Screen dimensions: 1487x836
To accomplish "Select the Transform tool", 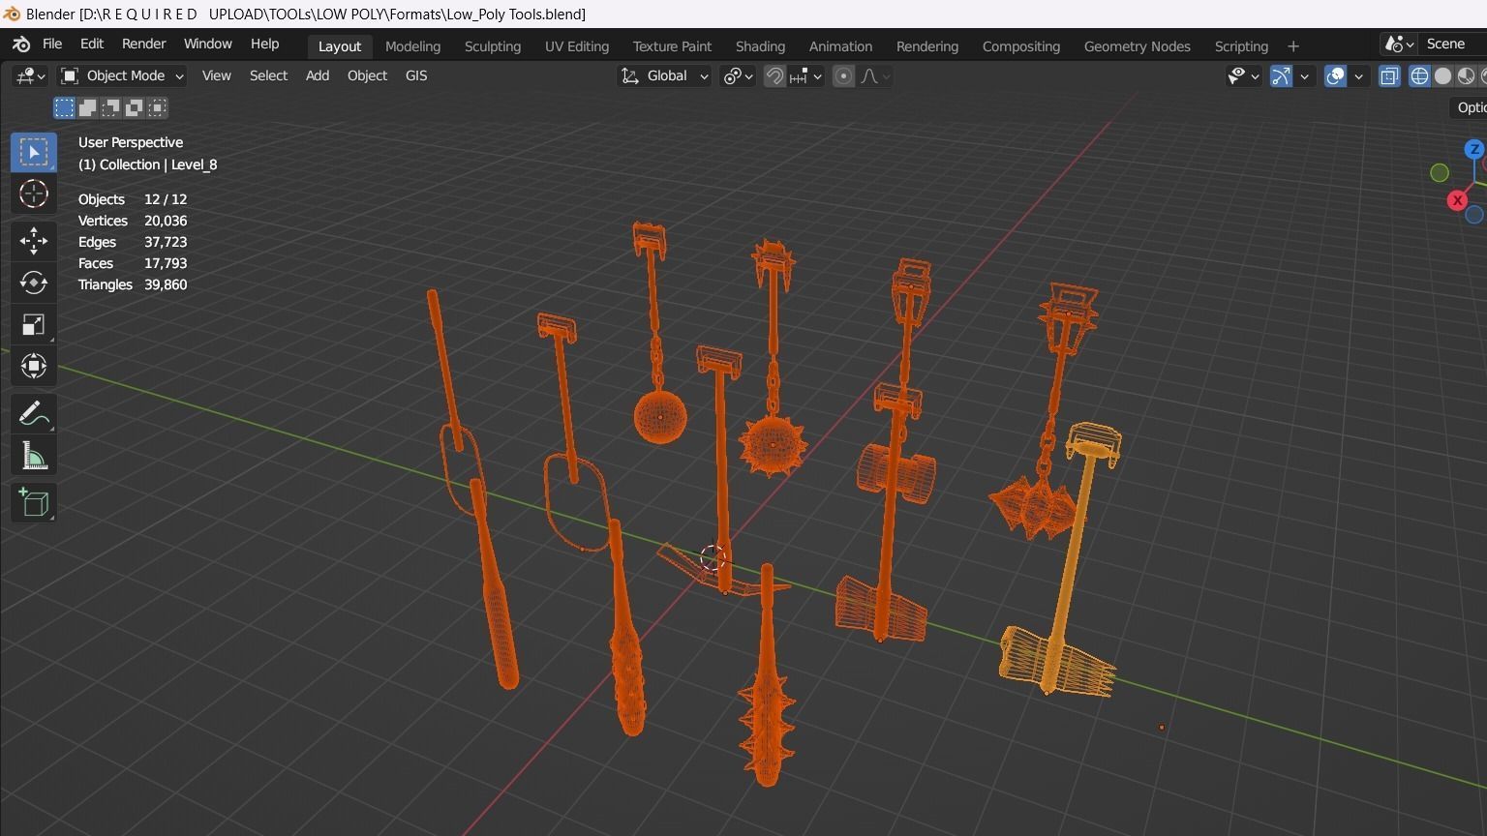I will click(x=34, y=366).
